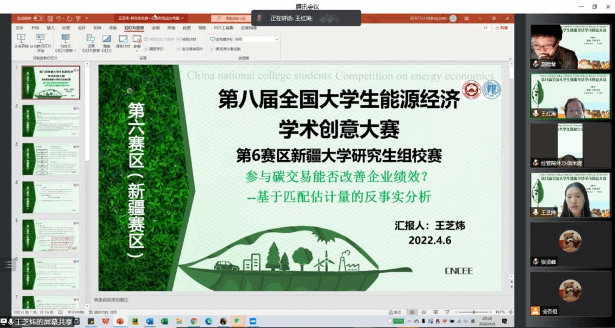Click quick access present-from-start icon
Screen dimensions: 615x328
click(x=78, y=19)
